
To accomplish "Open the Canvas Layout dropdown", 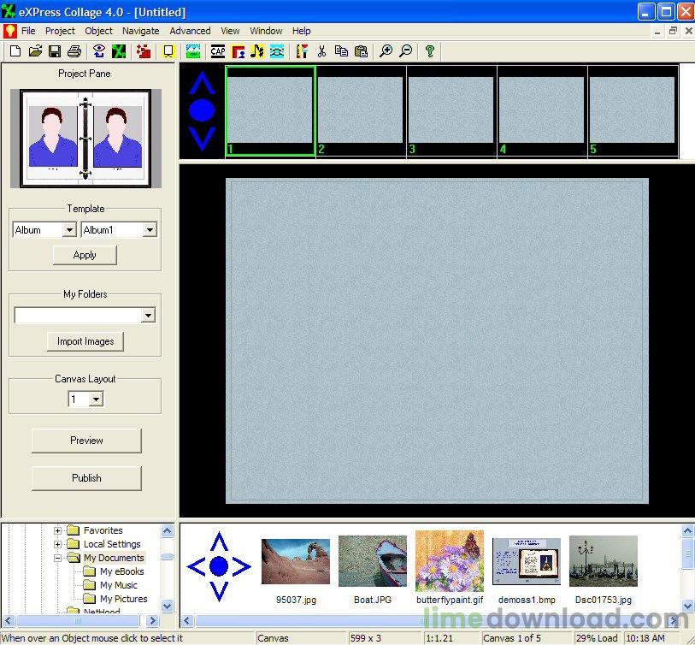I will click(x=96, y=399).
